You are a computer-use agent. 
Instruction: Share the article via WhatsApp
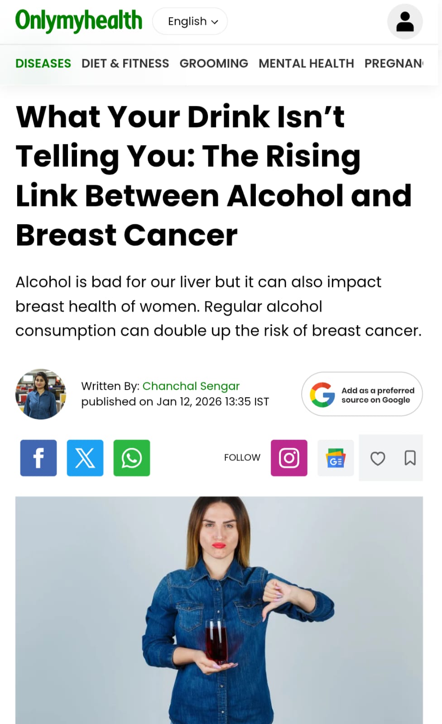click(x=131, y=458)
